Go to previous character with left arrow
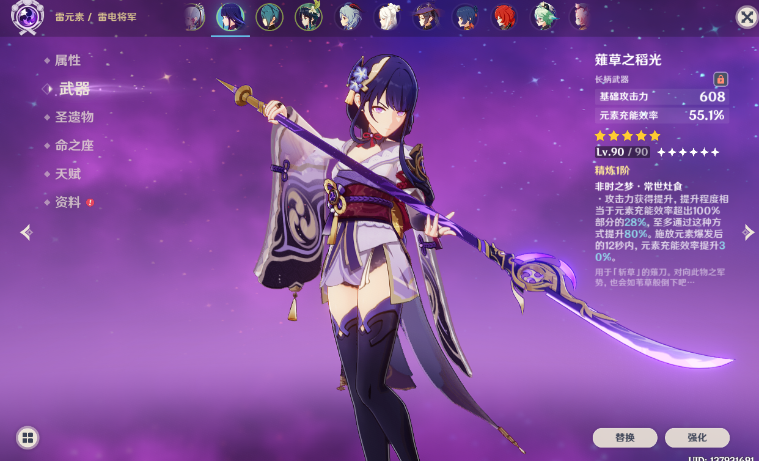 tap(26, 232)
